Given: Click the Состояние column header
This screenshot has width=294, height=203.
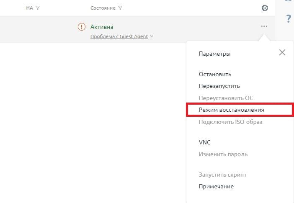Looking at the screenshot, I should (x=103, y=8).
